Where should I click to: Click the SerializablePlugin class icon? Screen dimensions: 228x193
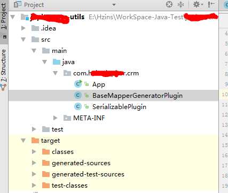(78, 106)
